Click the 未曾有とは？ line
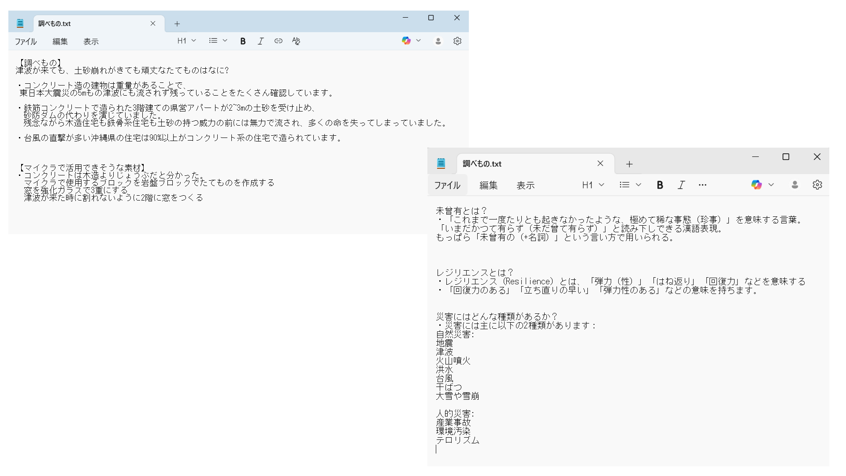This screenshot has height=476, width=846. tap(462, 211)
